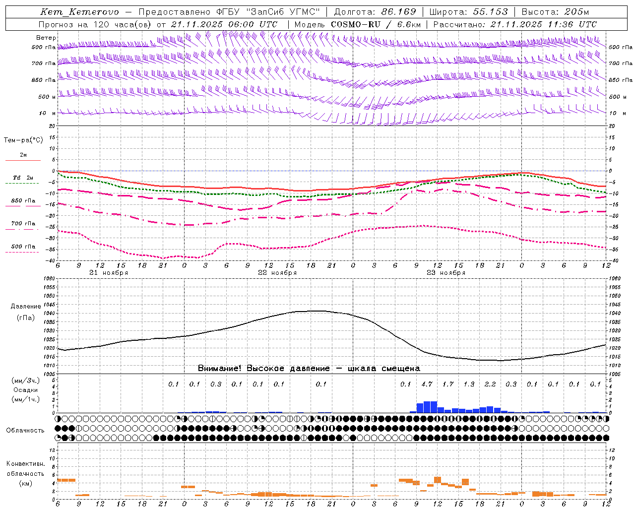Click the precipitation value 4.7

pos(427,384)
